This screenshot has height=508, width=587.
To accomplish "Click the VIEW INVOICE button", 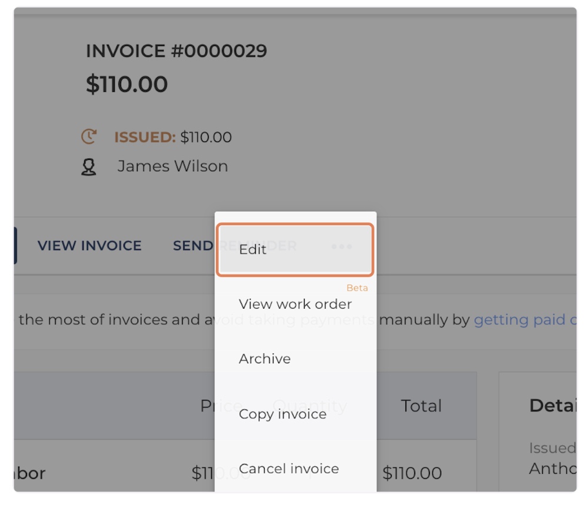I will [89, 246].
